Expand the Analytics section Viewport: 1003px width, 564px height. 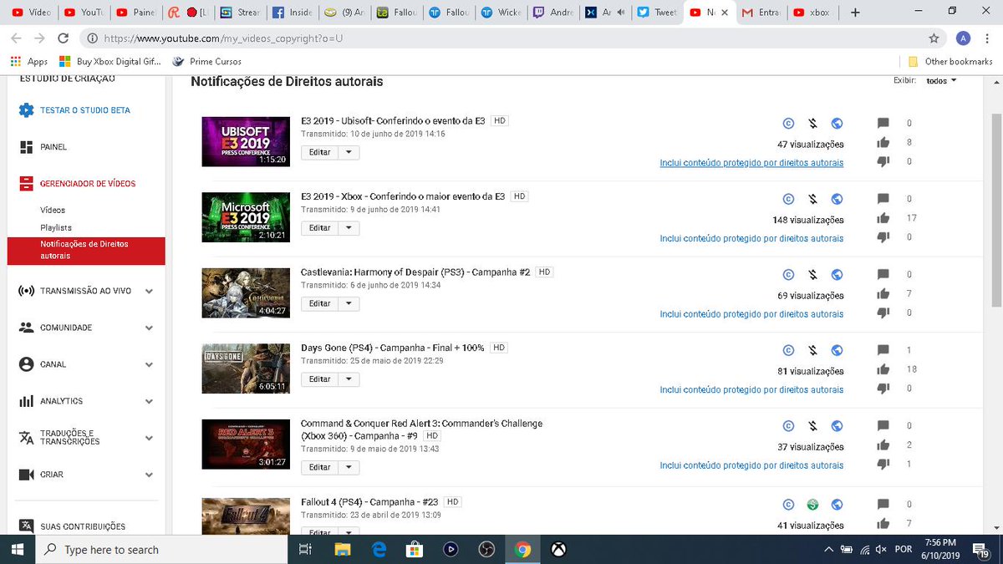149,402
